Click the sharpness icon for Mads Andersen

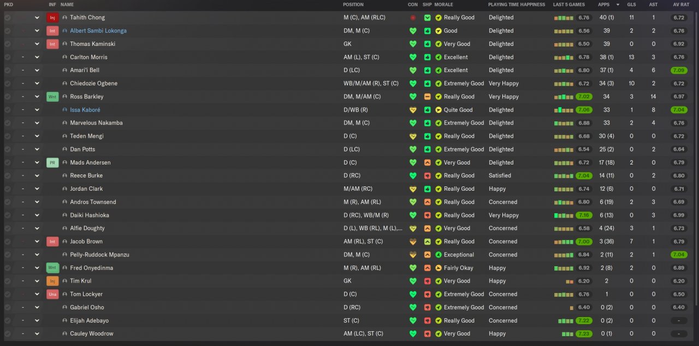[428, 162]
